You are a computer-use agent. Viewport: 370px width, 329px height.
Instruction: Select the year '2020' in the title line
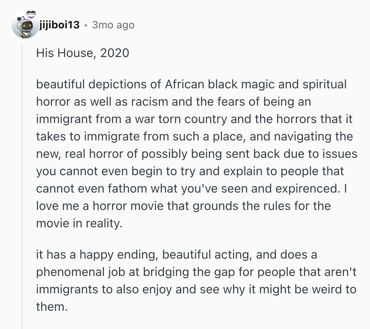(x=115, y=53)
